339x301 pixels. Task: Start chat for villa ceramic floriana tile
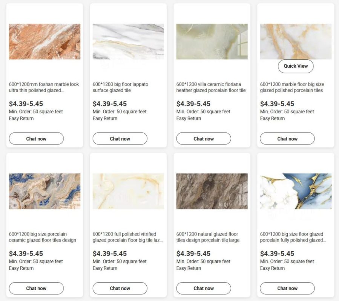[204, 138]
